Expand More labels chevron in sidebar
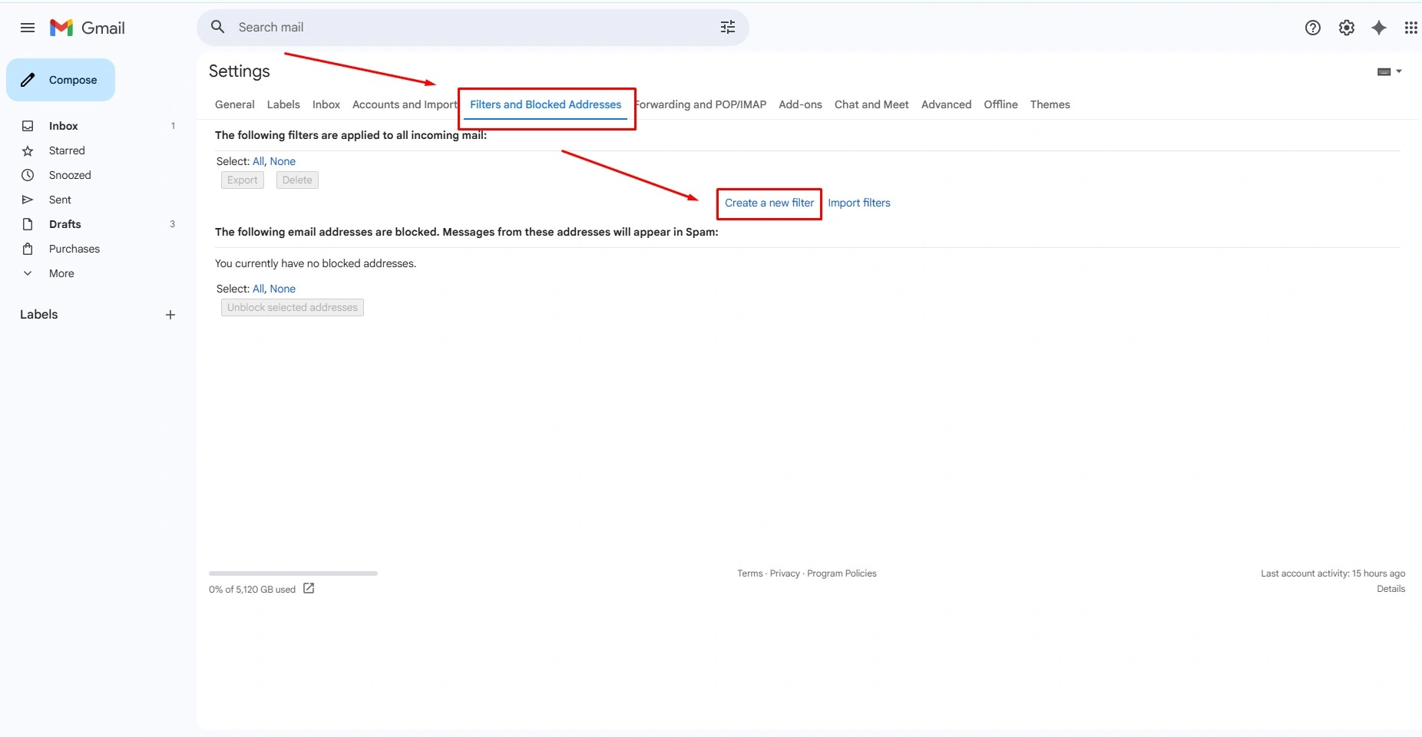Image resolution: width=1422 pixels, height=737 pixels. point(28,273)
